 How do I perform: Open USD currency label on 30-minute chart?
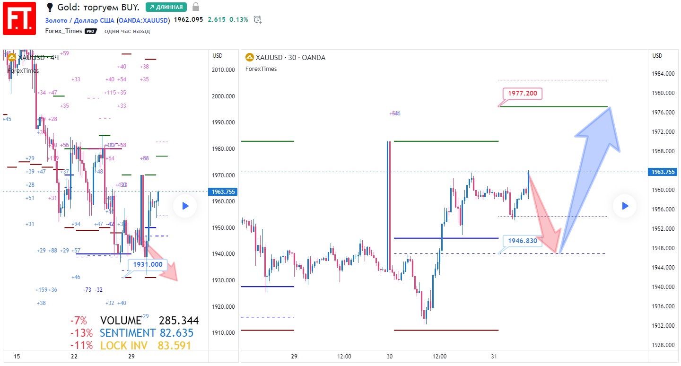(657, 56)
